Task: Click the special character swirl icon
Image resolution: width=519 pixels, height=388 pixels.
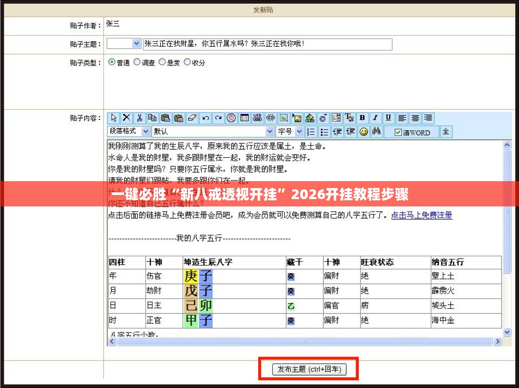Action: [x=323, y=118]
